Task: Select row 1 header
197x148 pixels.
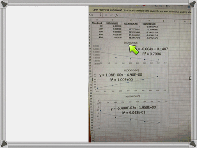Action: [89, 23]
